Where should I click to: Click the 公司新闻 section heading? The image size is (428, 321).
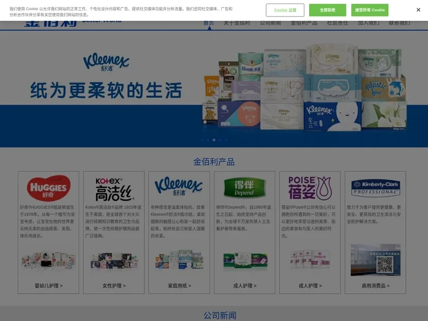click(220, 316)
